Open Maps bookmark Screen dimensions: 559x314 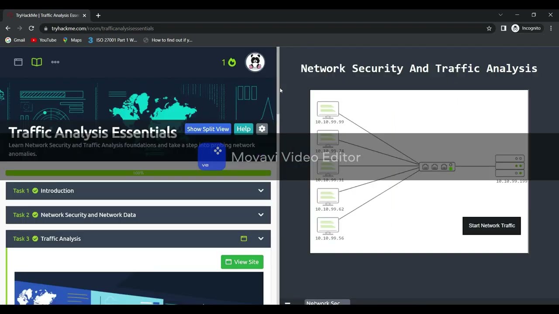click(72, 40)
